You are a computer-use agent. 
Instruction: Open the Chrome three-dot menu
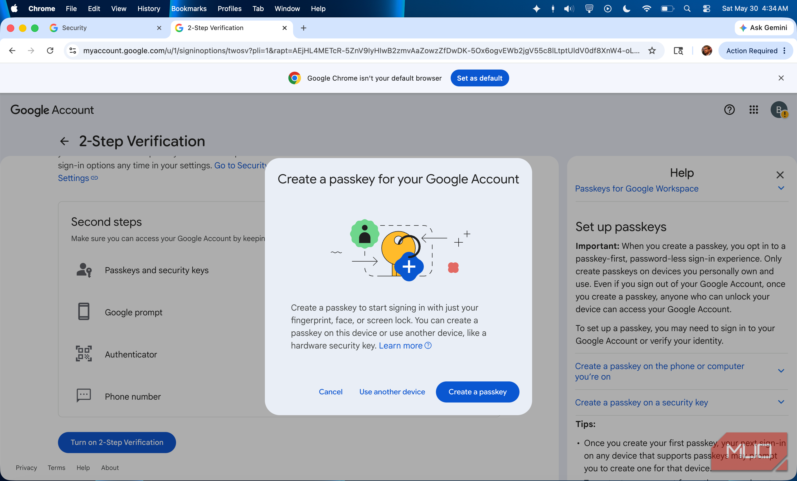coord(784,50)
